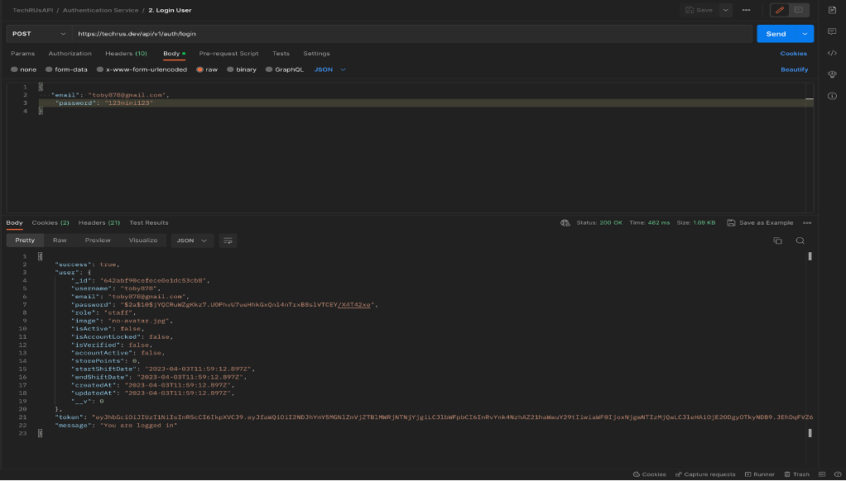
Task: Open the Trash from the status bar
Action: (796, 474)
